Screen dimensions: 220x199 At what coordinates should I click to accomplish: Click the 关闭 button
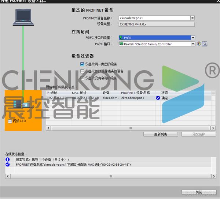tap(199, 192)
